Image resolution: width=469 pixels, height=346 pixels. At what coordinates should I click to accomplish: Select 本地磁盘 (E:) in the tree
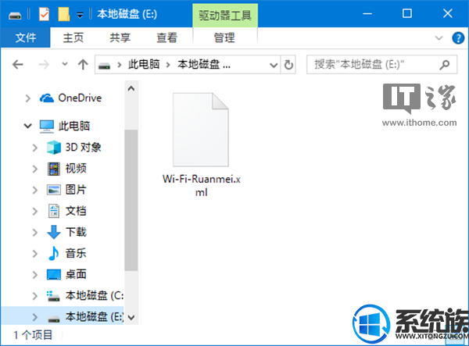[x=95, y=317]
